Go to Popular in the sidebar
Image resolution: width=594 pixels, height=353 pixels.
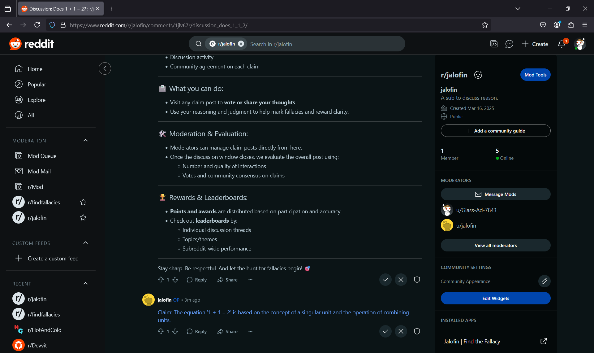[37, 84]
